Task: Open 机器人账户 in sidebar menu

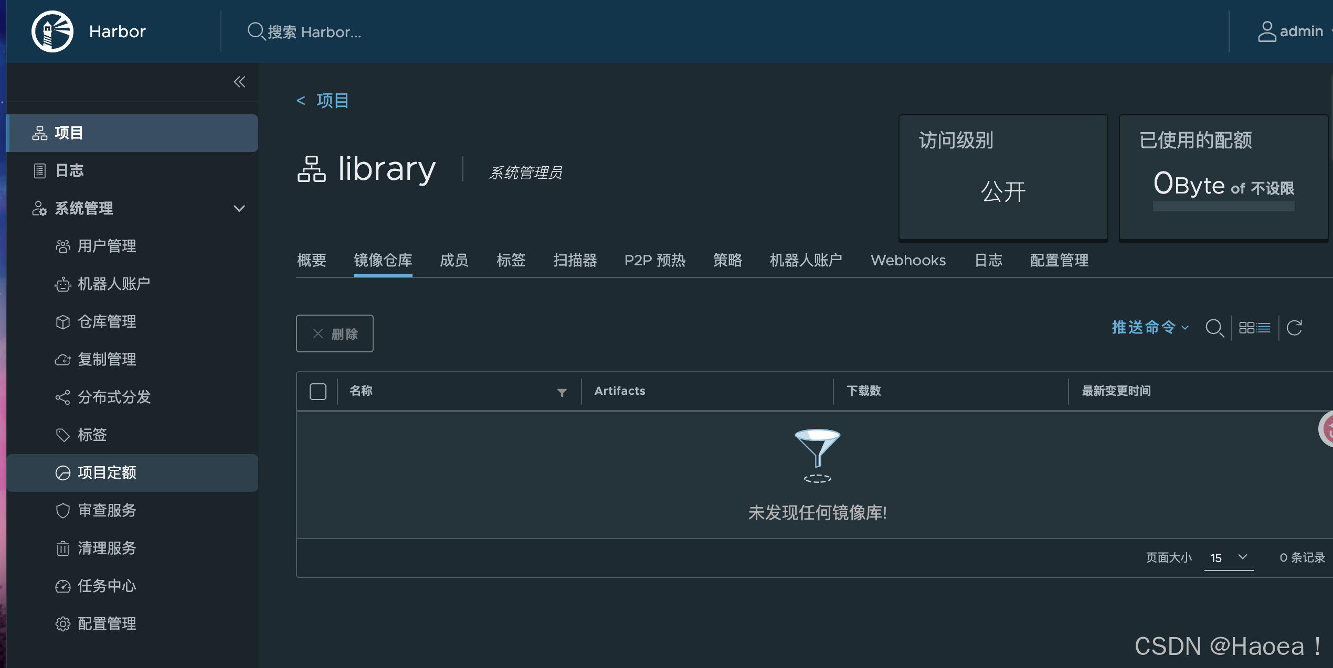Action: pos(113,284)
